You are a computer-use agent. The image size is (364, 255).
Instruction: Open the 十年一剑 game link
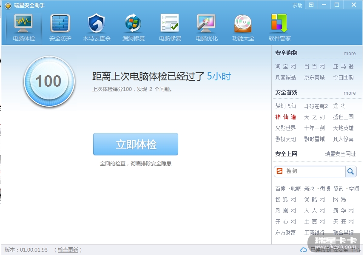point(315,128)
